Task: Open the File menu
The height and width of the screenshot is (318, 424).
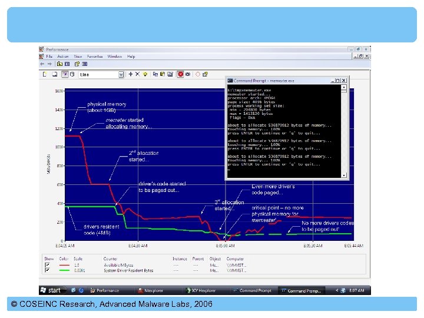Action: tap(49, 57)
